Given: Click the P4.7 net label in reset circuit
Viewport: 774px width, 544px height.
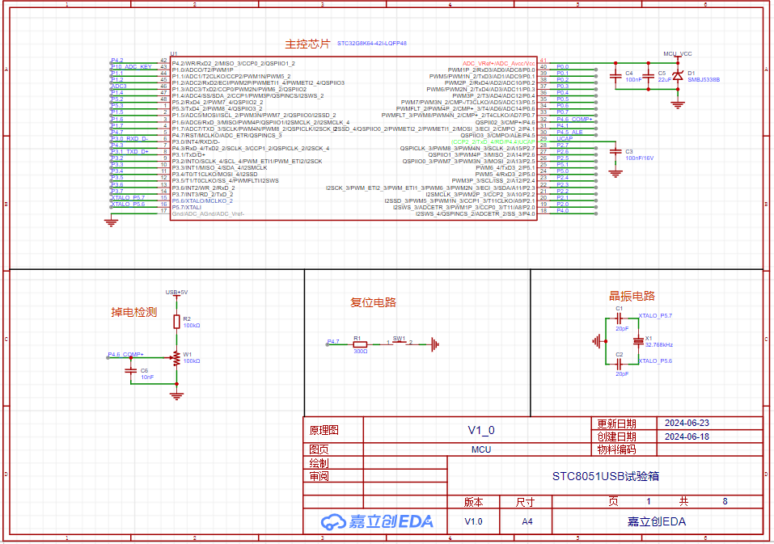Looking at the screenshot, I should coord(333,341).
